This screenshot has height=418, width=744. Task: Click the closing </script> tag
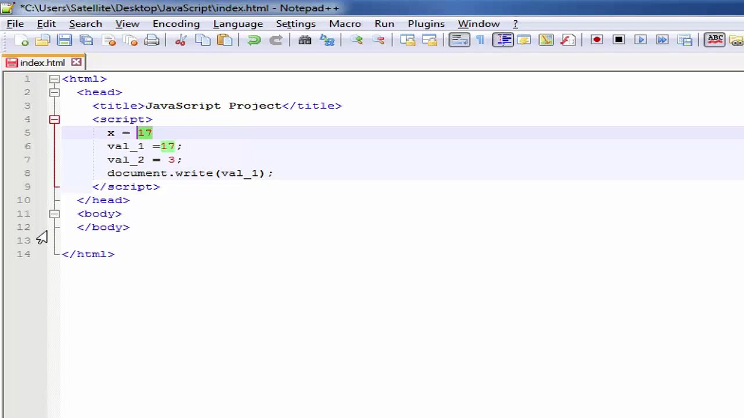click(126, 186)
